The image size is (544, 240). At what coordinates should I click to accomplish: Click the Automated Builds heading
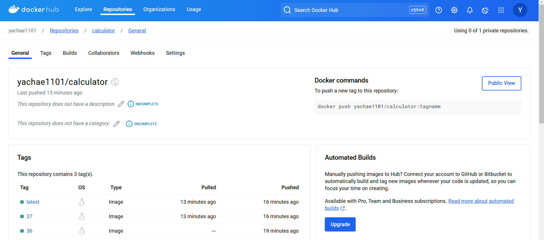tap(350, 157)
